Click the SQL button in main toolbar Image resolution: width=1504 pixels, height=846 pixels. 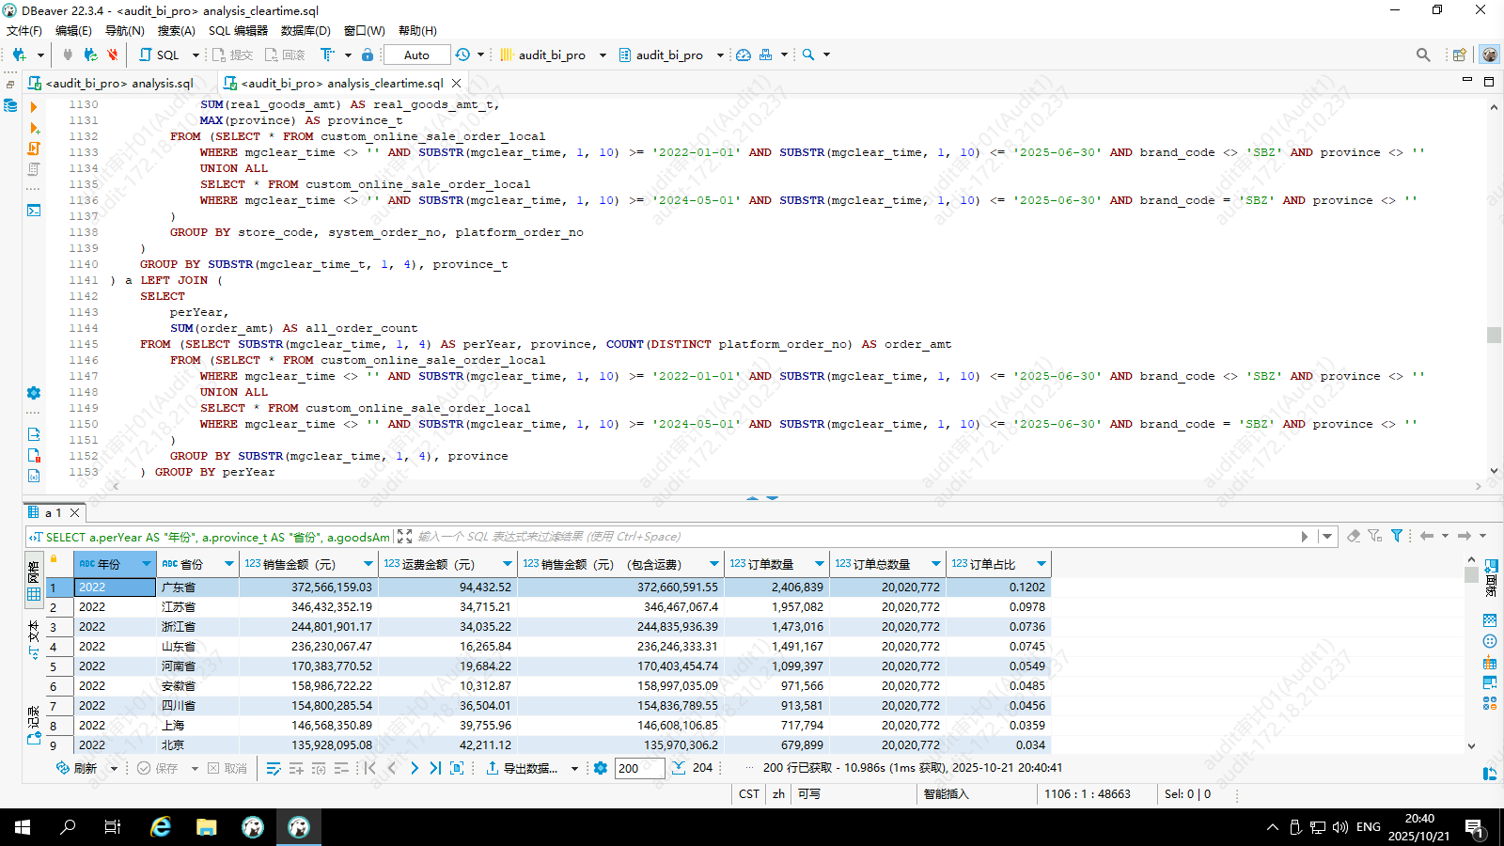click(160, 55)
